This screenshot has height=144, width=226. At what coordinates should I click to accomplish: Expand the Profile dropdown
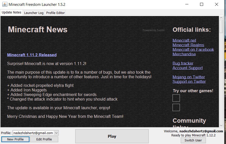click(56, 133)
